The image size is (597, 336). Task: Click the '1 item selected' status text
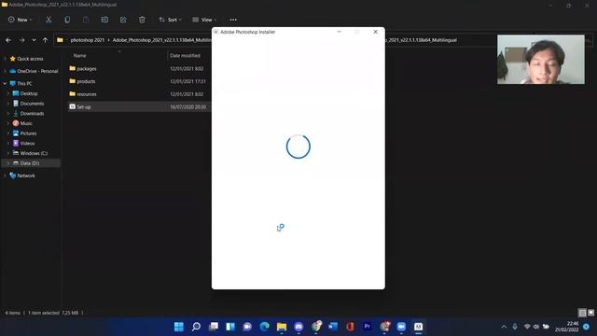click(x=44, y=313)
